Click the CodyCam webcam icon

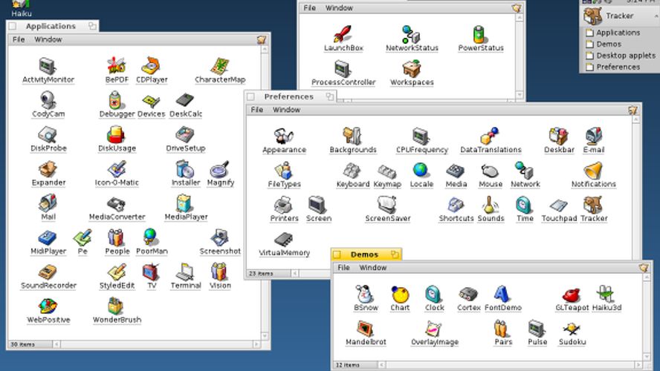click(x=48, y=100)
